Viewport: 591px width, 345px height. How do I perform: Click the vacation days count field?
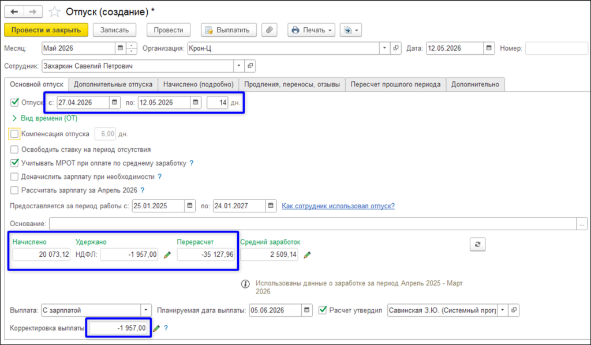click(218, 103)
